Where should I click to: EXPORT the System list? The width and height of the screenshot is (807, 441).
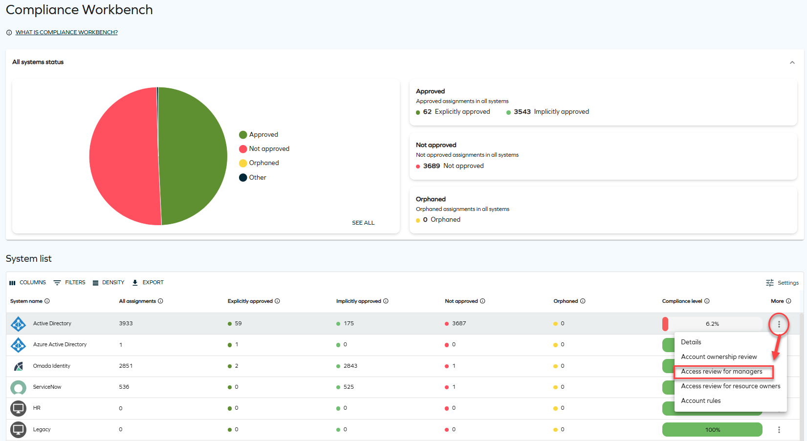(148, 283)
